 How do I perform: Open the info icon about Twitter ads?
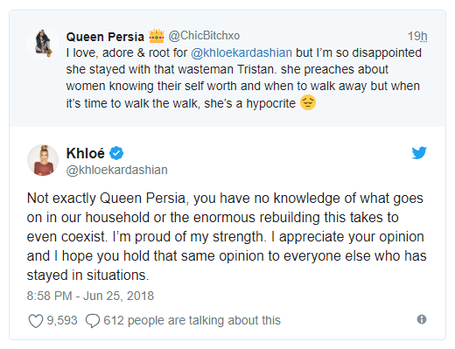click(422, 319)
